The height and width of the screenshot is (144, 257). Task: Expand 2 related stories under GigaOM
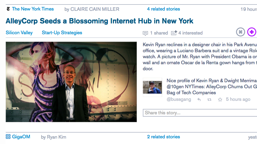(x=163, y=137)
